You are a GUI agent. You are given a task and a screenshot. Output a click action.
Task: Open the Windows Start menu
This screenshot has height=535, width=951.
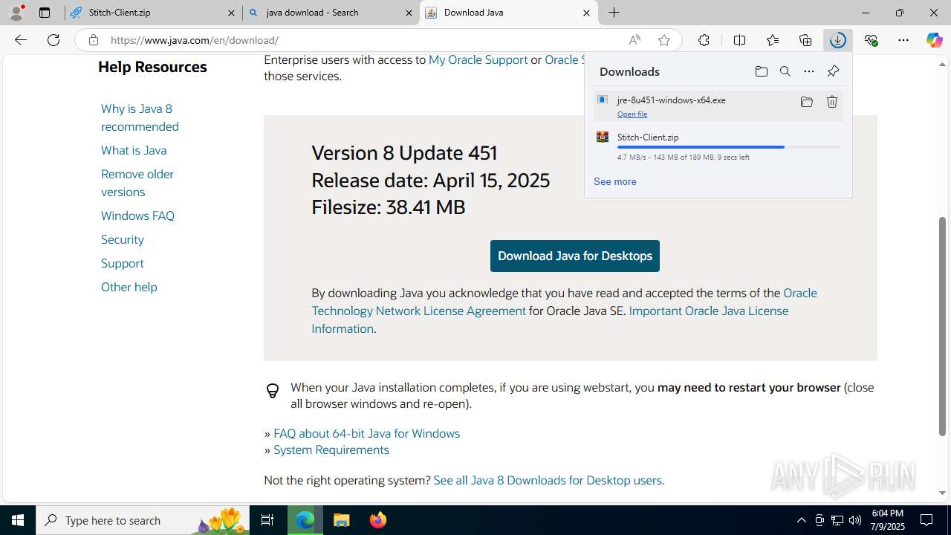(18, 520)
